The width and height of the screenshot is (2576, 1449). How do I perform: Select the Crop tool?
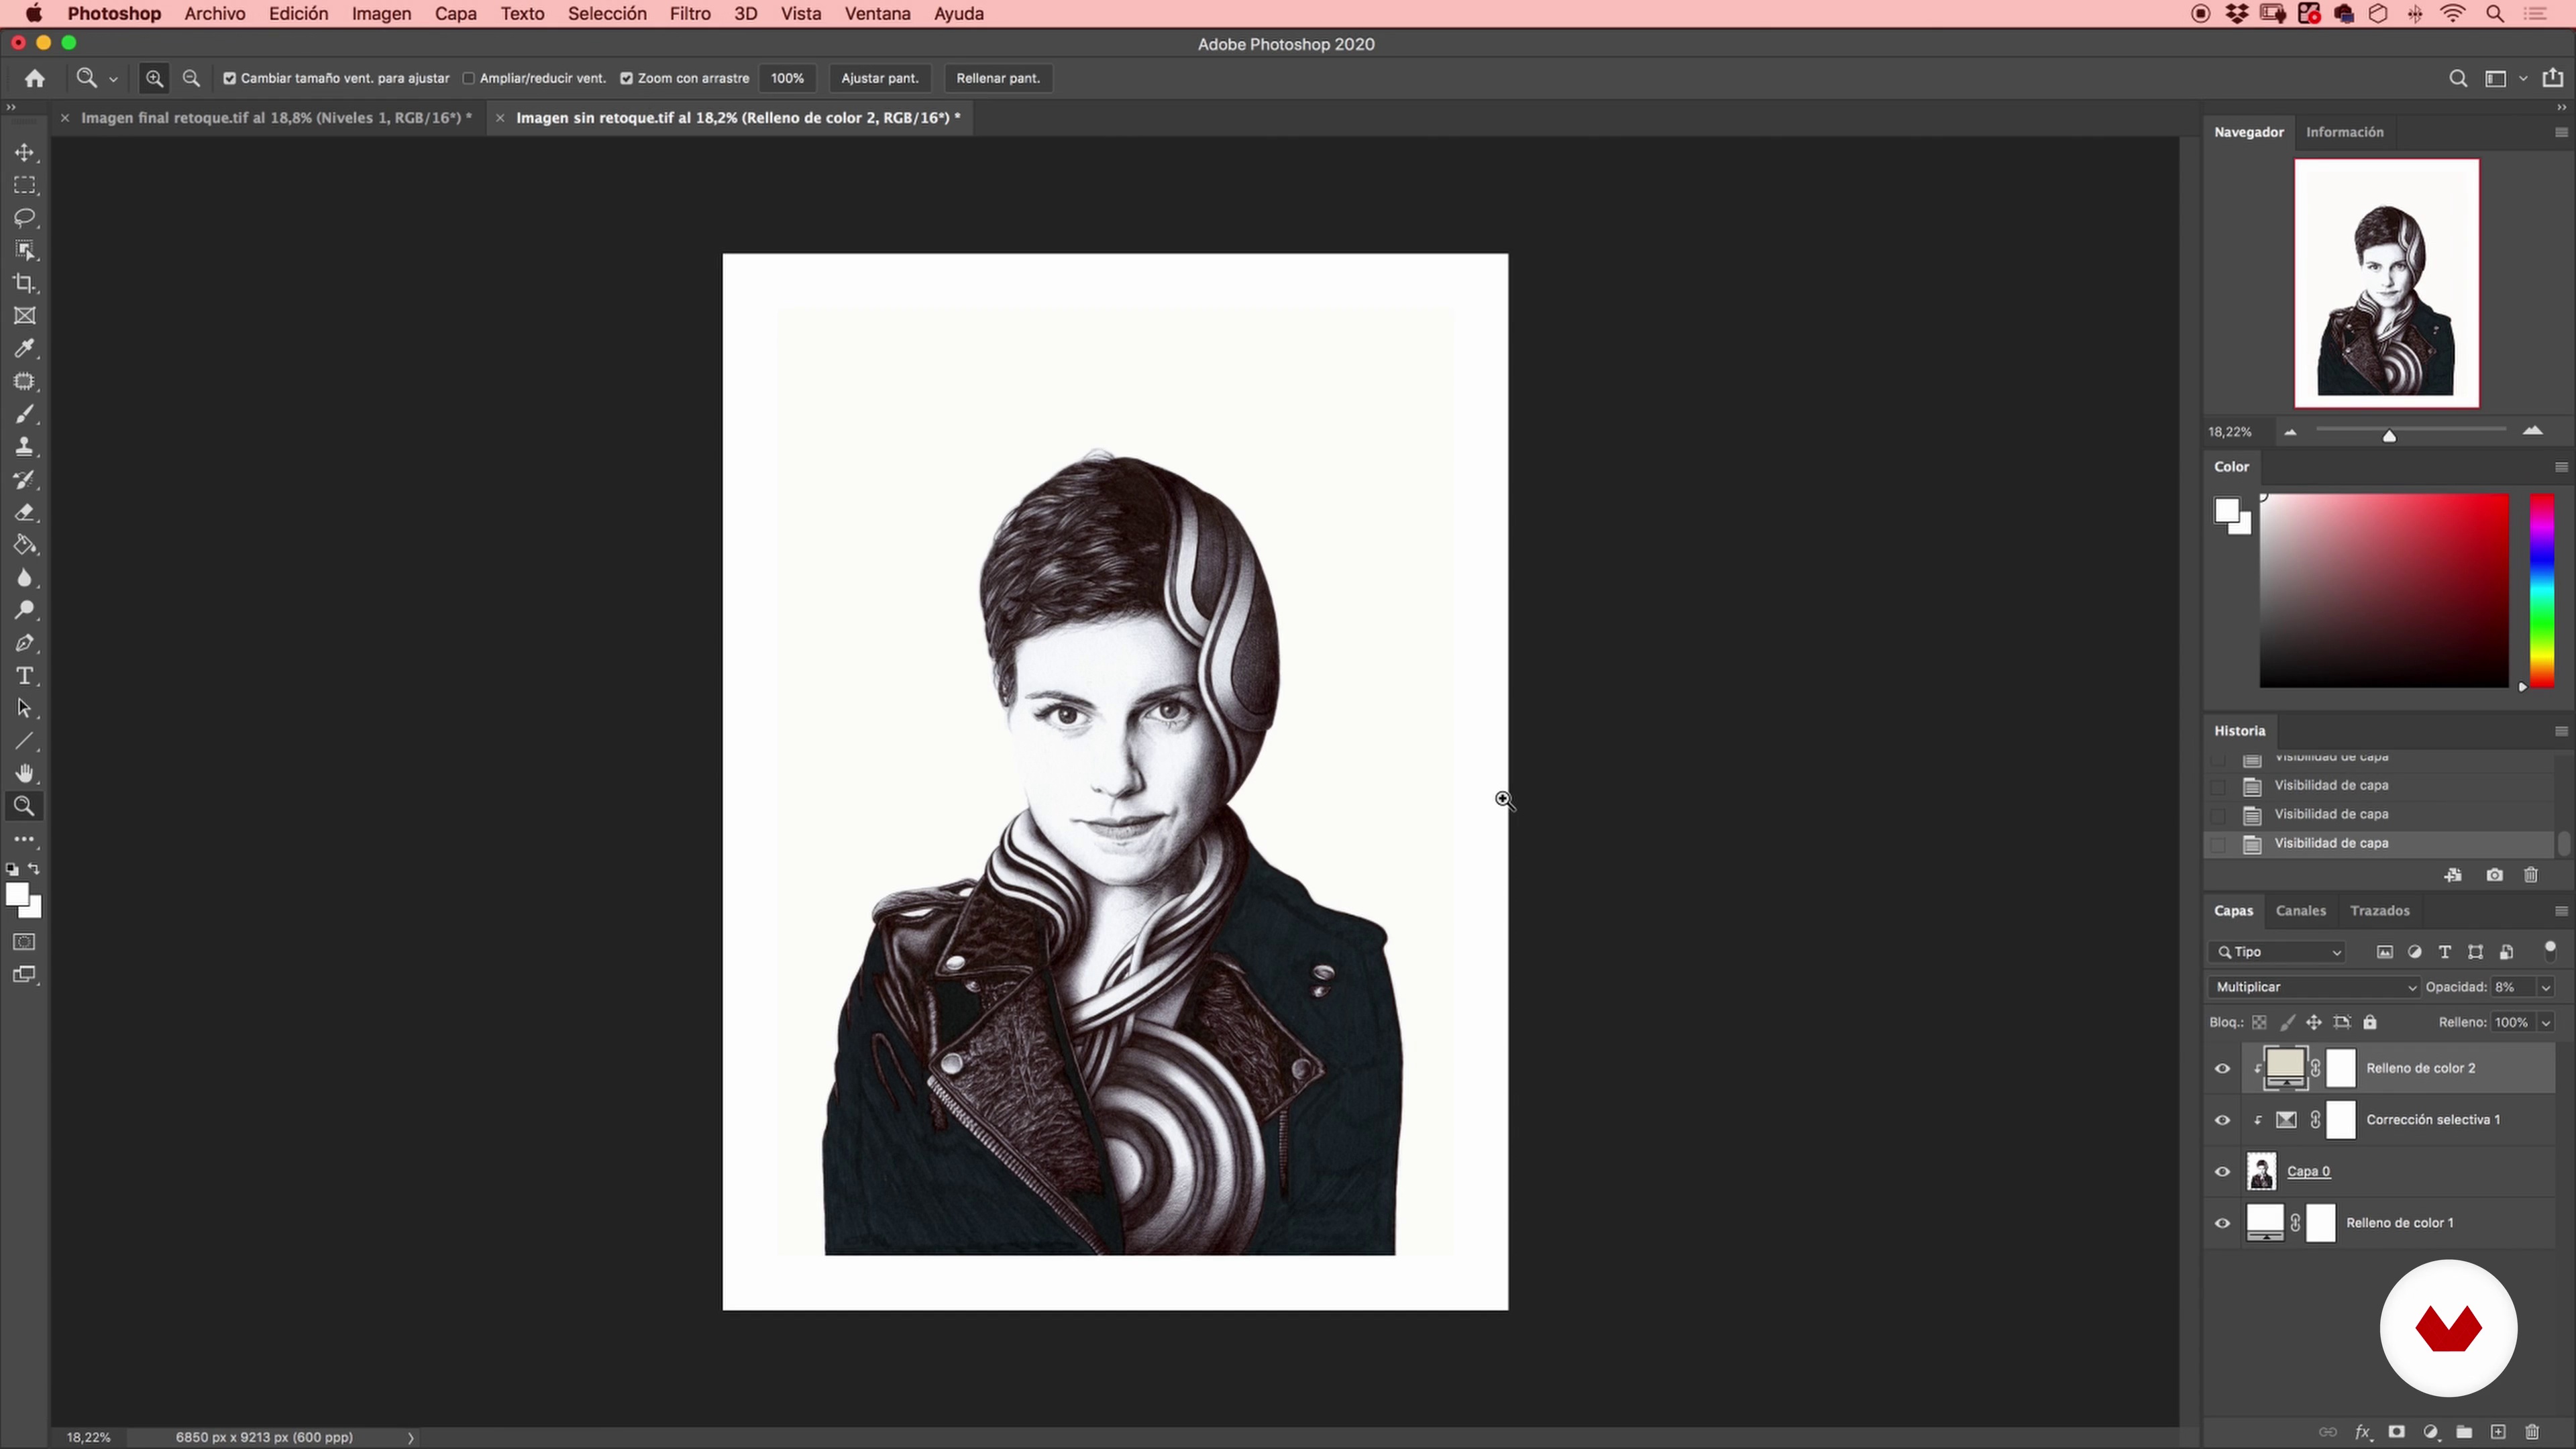(x=24, y=283)
